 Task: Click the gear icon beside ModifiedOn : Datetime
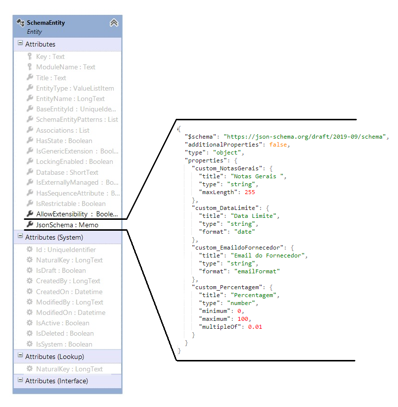click(30, 312)
